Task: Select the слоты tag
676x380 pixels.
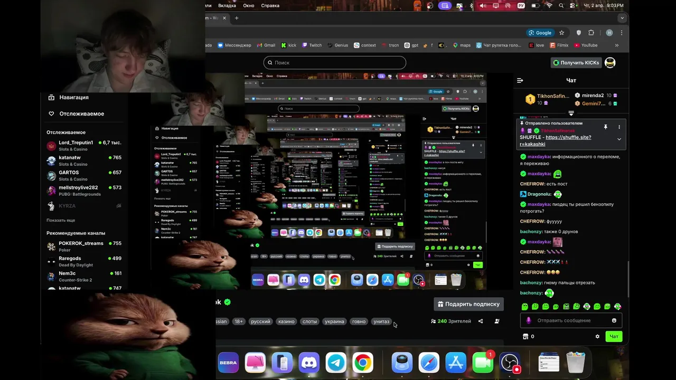Action: [x=309, y=321]
